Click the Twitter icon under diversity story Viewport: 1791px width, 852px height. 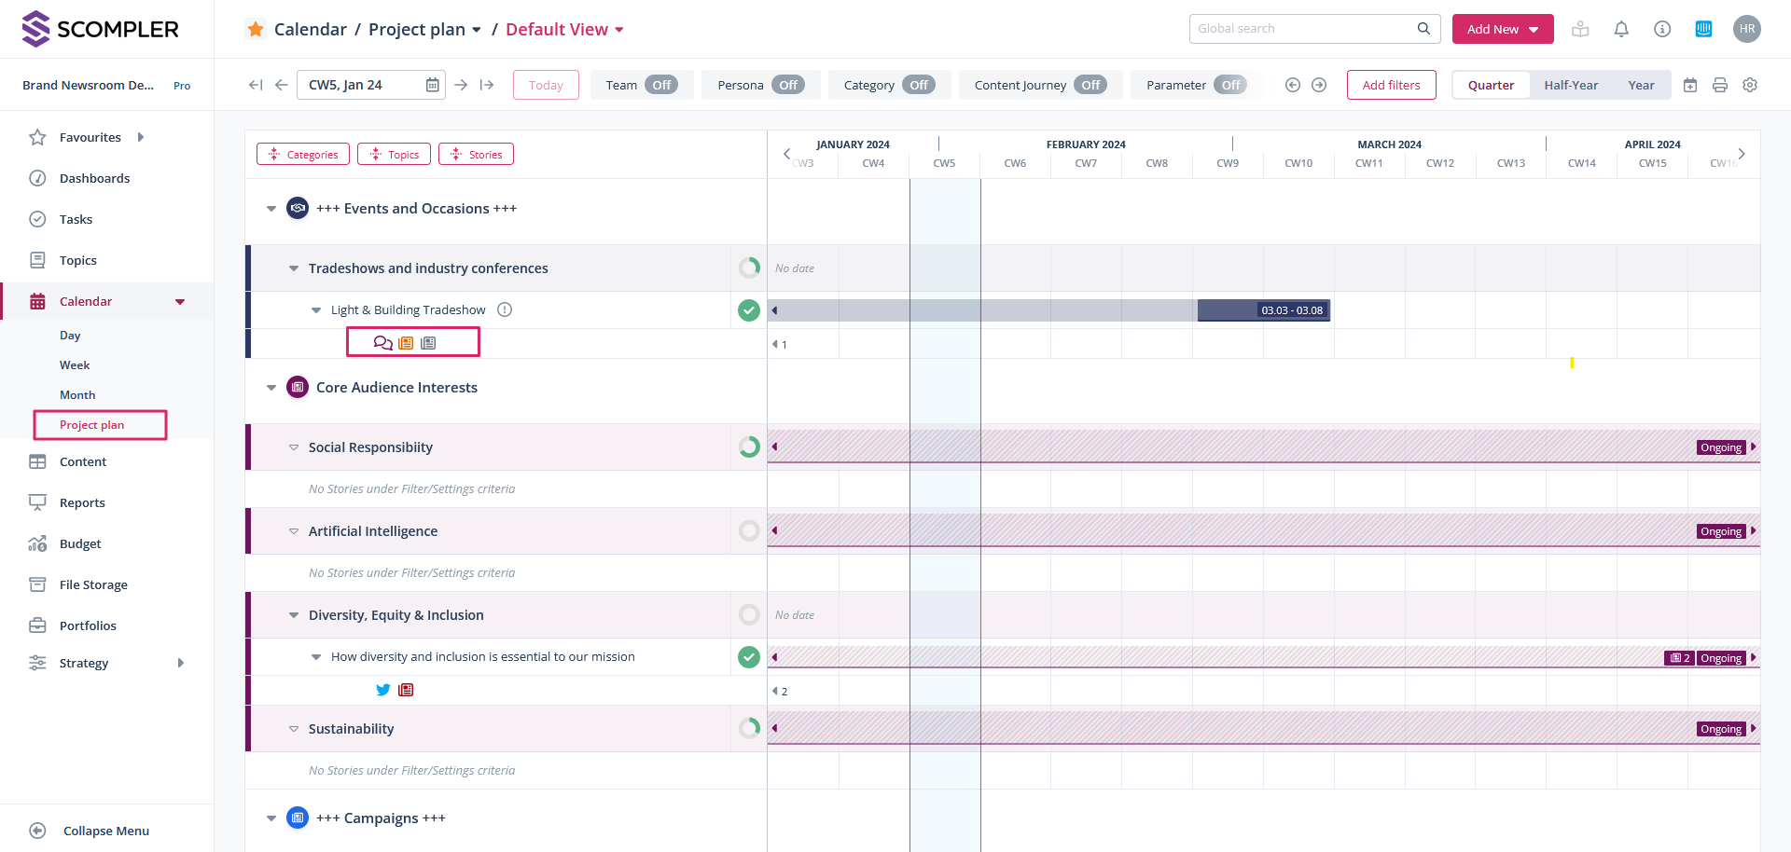tap(382, 690)
